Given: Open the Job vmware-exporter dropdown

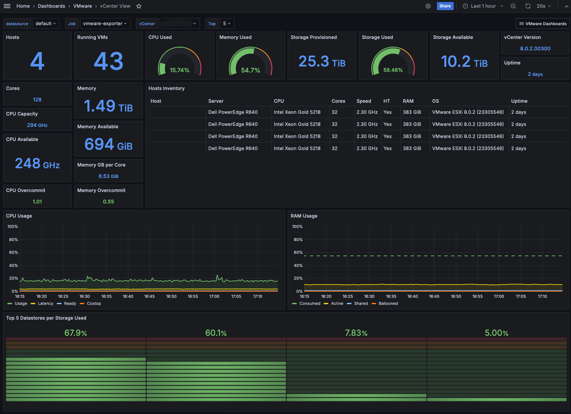Looking at the screenshot, I should point(105,24).
